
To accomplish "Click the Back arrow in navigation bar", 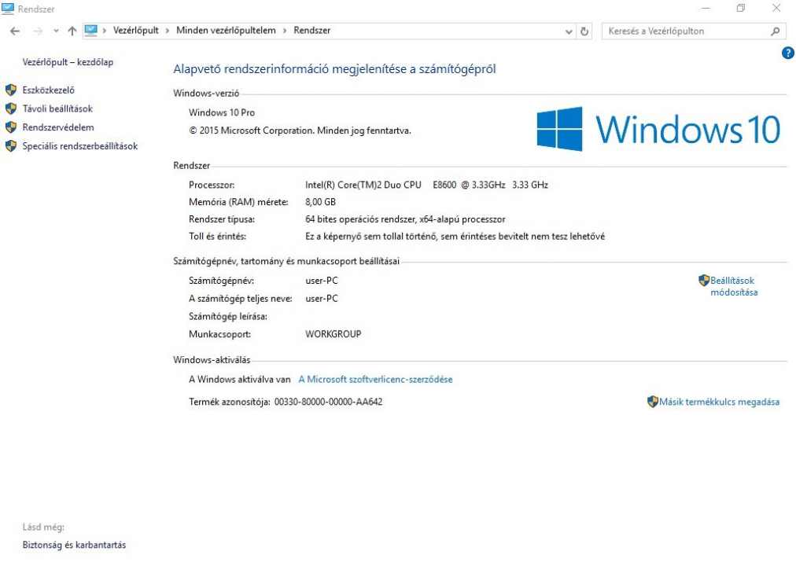I will tap(15, 31).
